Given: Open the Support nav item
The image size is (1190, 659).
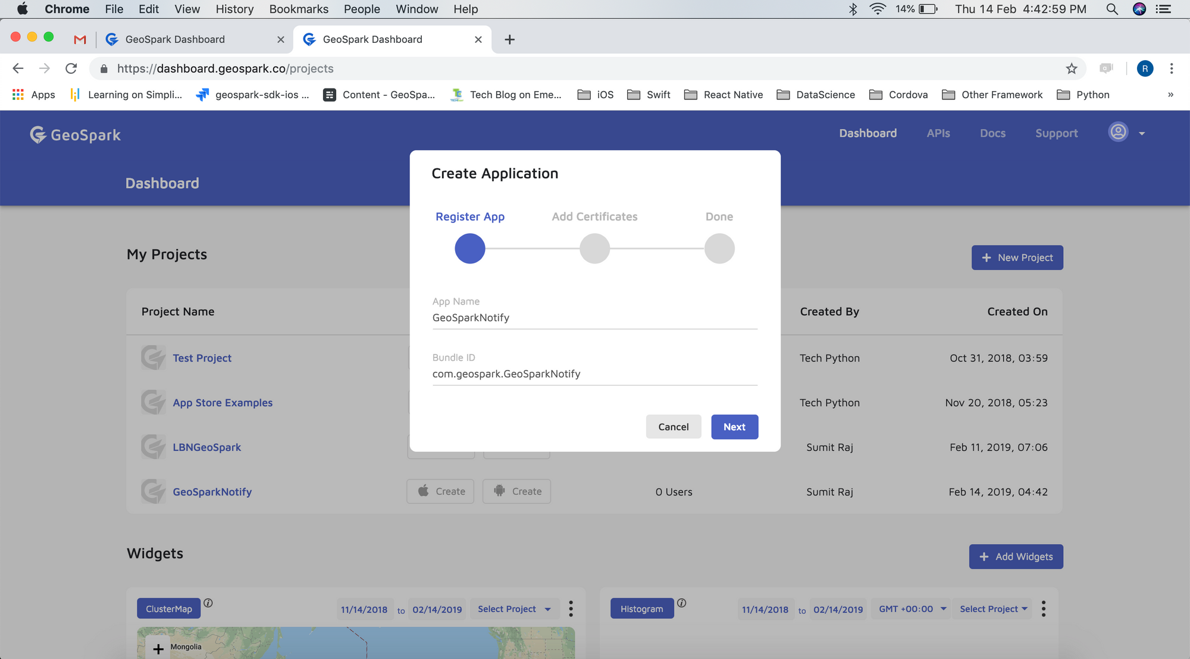Looking at the screenshot, I should 1056,133.
